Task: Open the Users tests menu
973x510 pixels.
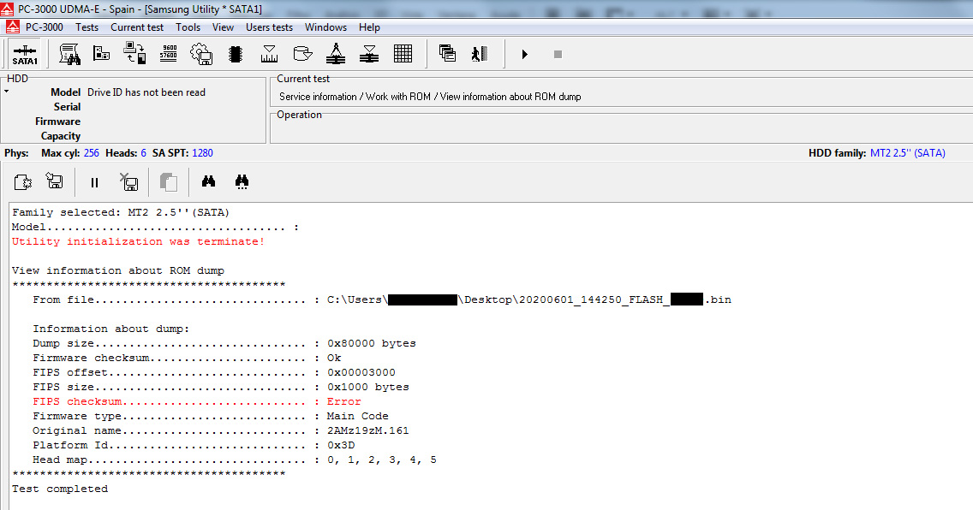Action: pos(269,27)
